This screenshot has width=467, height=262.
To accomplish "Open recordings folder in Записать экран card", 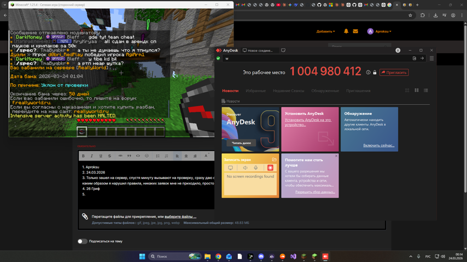I will (274, 160).
